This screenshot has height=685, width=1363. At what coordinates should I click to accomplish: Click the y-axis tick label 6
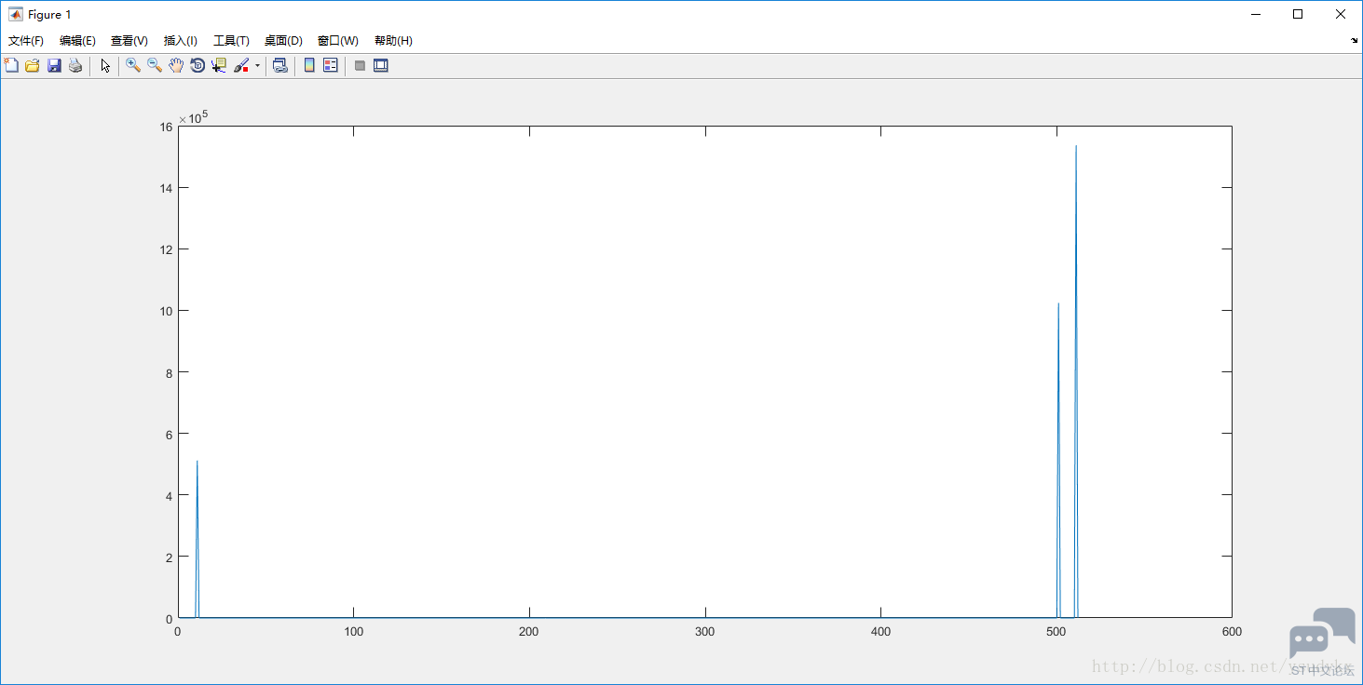click(x=170, y=434)
